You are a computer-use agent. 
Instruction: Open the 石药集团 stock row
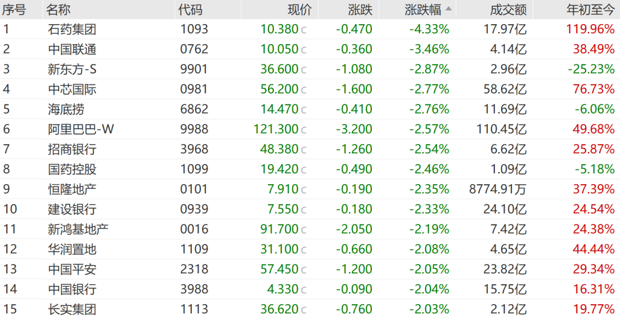pos(310,29)
